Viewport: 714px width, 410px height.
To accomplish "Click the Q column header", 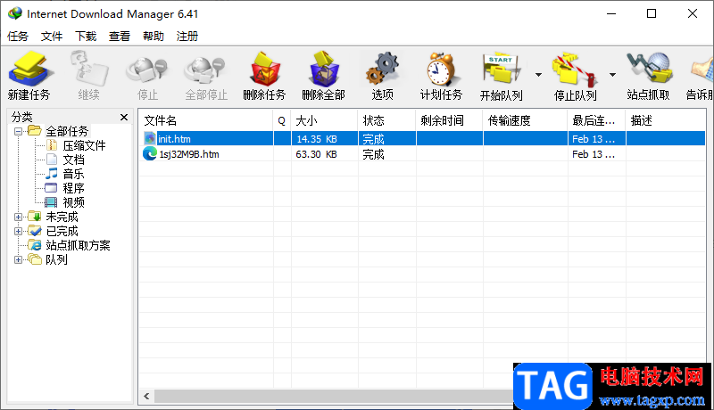I will point(282,120).
